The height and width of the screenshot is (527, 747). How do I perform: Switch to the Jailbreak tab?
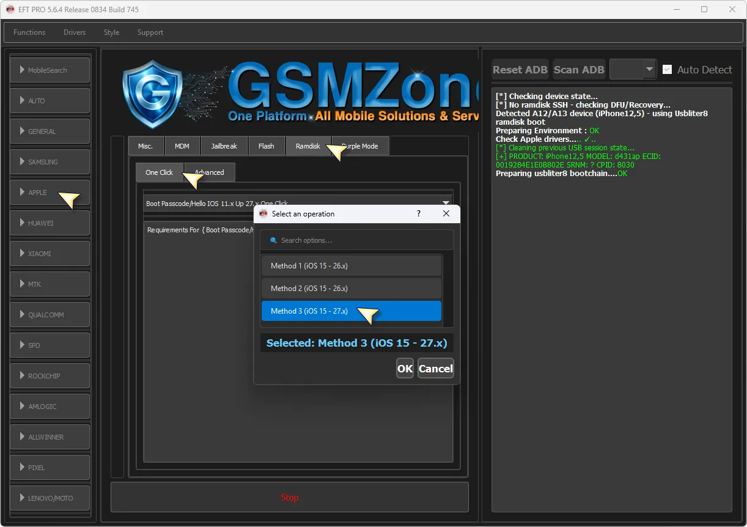coord(224,146)
